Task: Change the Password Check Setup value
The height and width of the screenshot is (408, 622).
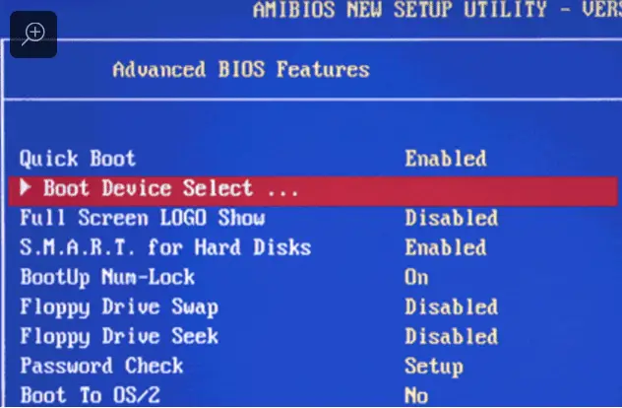Action: click(434, 367)
